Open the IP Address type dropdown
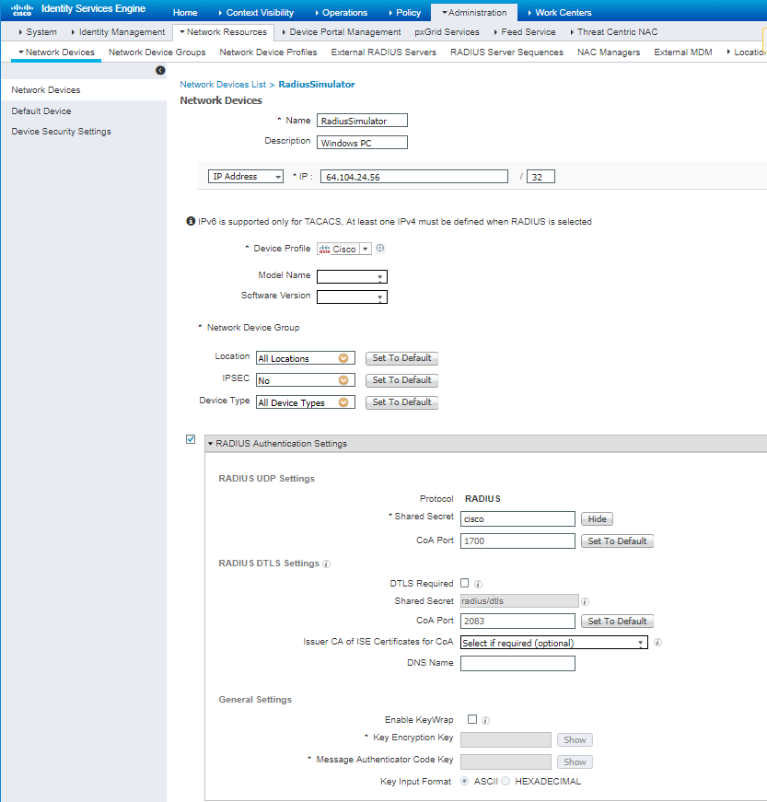The image size is (767, 802). pos(246,177)
